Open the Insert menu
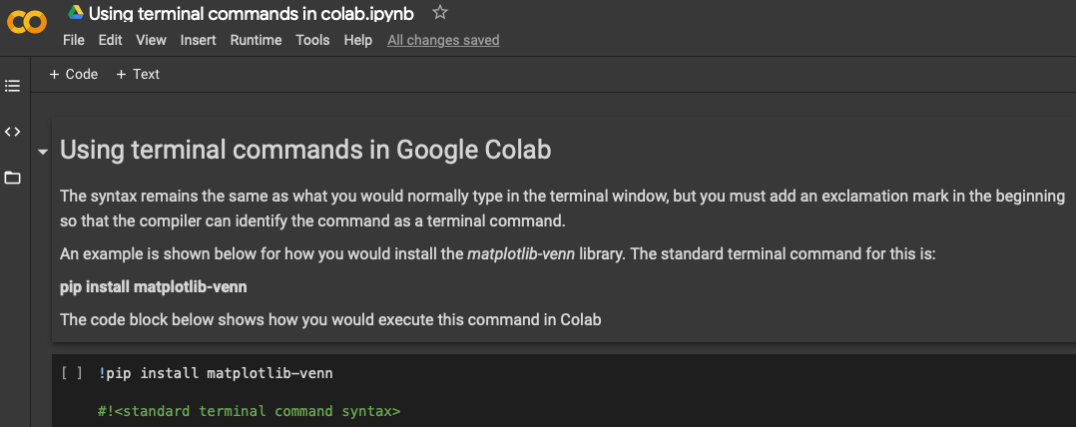 [x=199, y=41]
